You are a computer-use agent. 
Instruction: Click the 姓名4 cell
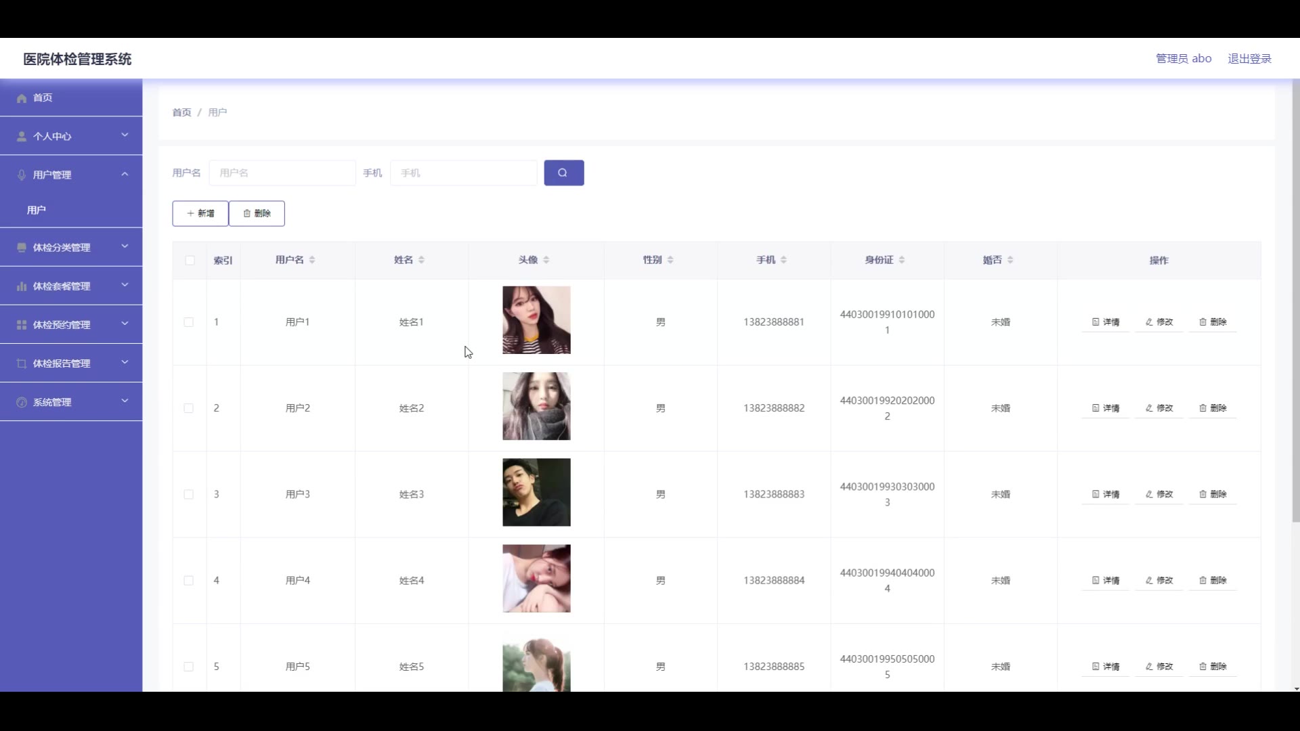point(412,580)
